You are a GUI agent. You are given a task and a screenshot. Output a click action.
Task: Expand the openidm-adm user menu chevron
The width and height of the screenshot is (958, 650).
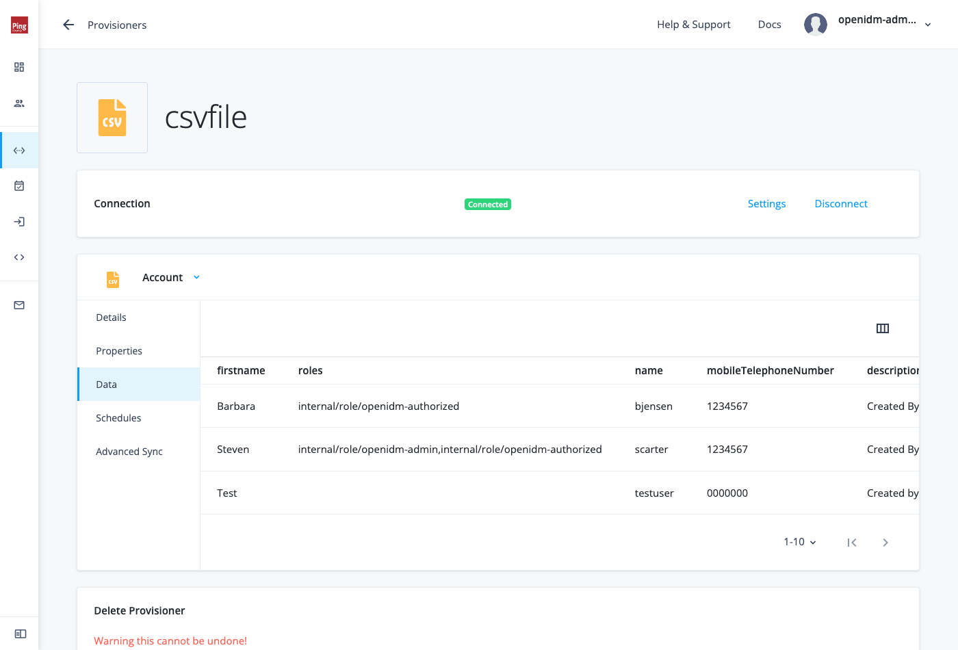point(928,25)
